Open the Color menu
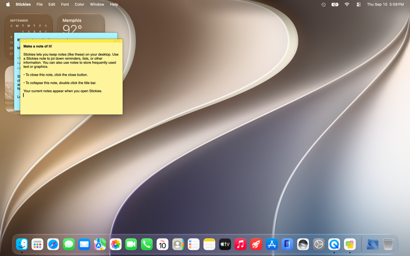This screenshot has width=410, height=256. coord(79,4)
